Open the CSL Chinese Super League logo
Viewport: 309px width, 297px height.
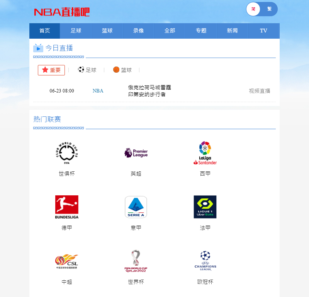point(67,261)
